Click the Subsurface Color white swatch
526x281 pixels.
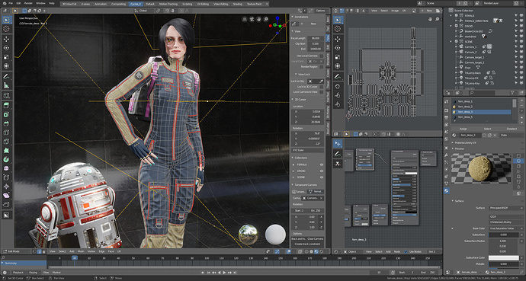pyautogui.click(x=504, y=257)
